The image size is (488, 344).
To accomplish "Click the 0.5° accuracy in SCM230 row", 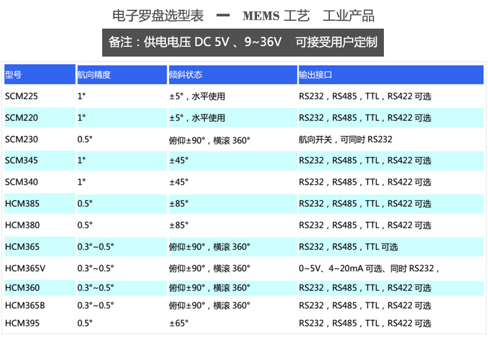I will pos(85,139).
